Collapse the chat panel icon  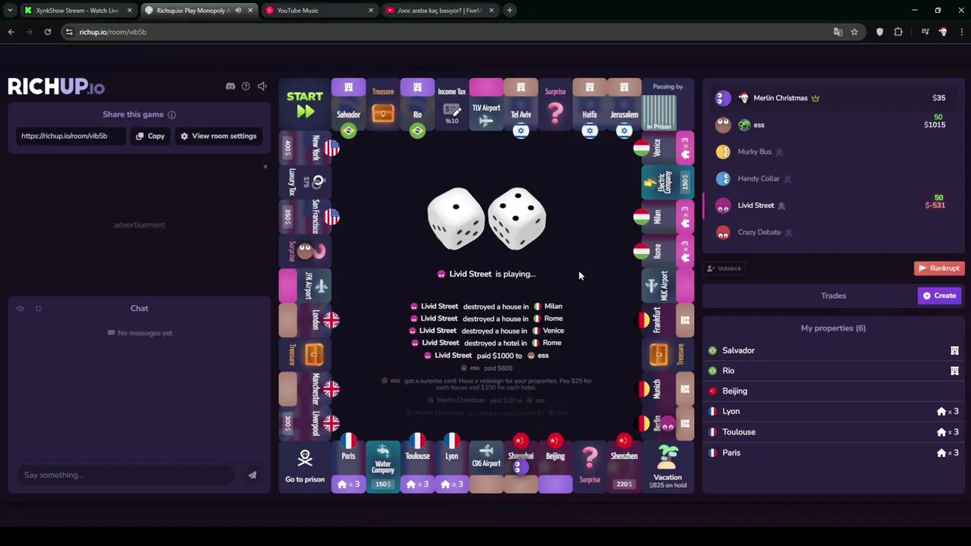pos(38,309)
